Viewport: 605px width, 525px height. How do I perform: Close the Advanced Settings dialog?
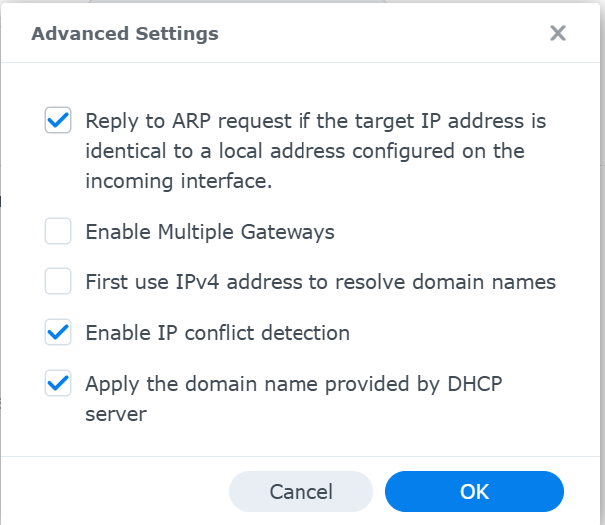pyautogui.click(x=558, y=34)
